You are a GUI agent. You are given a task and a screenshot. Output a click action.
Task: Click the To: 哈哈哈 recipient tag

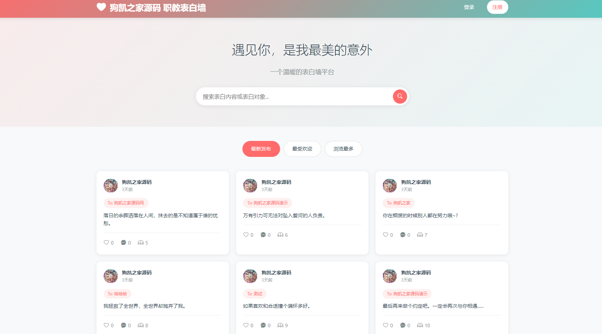click(x=117, y=294)
